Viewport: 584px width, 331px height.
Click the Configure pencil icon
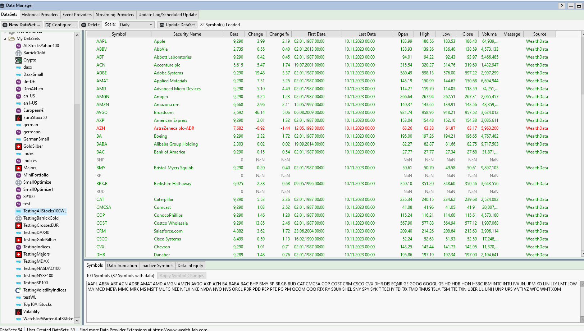click(x=48, y=25)
